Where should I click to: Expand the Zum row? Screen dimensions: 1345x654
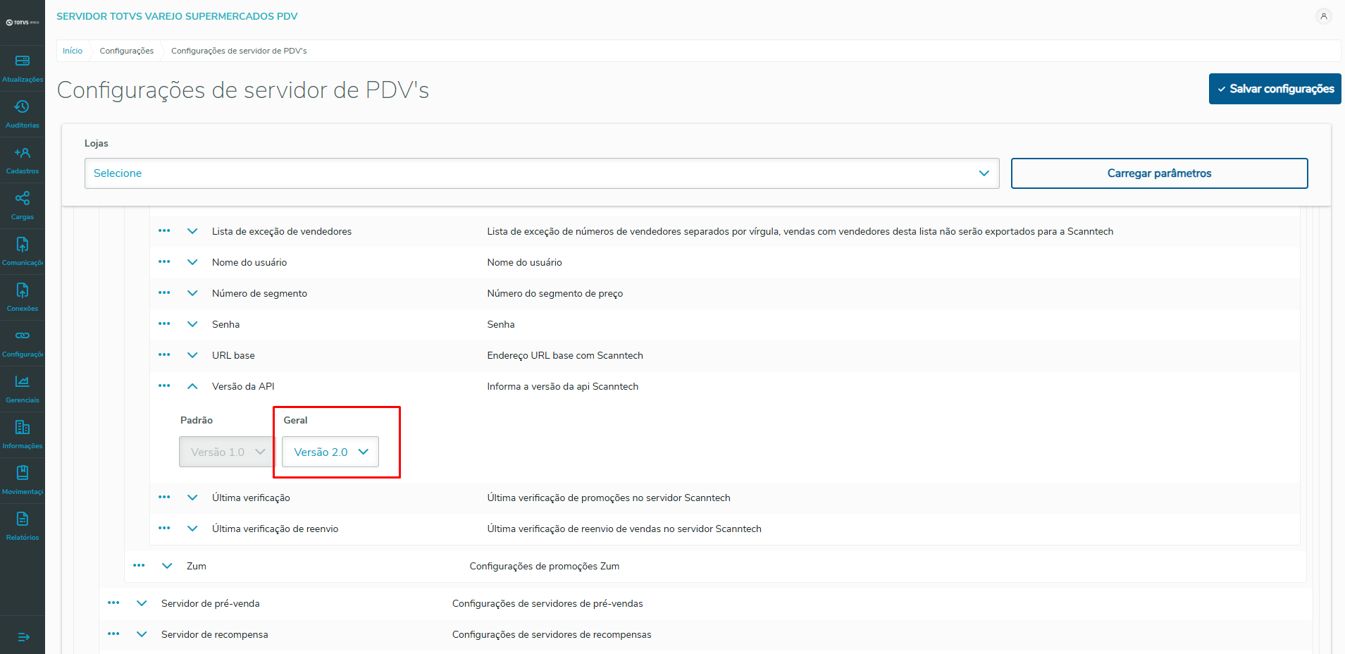[x=167, y=566]
